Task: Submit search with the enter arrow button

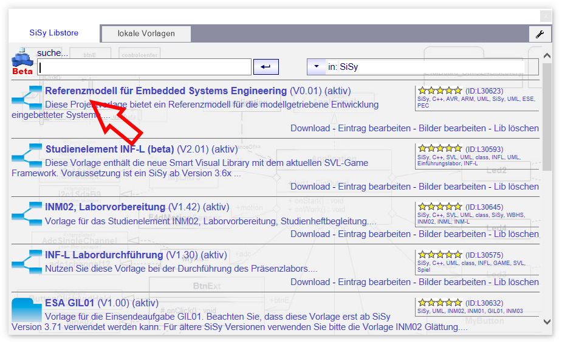Action: [x=266, y=67]
